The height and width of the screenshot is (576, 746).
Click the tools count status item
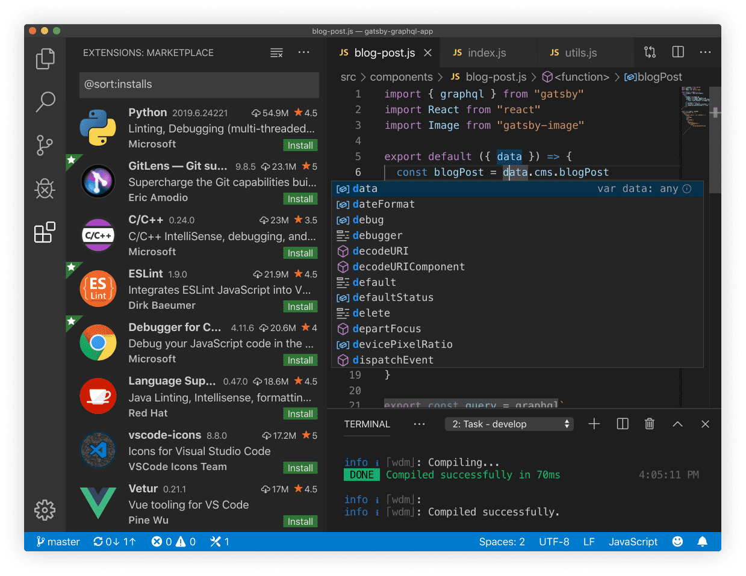pyautogui.click(x=219, y=542)
